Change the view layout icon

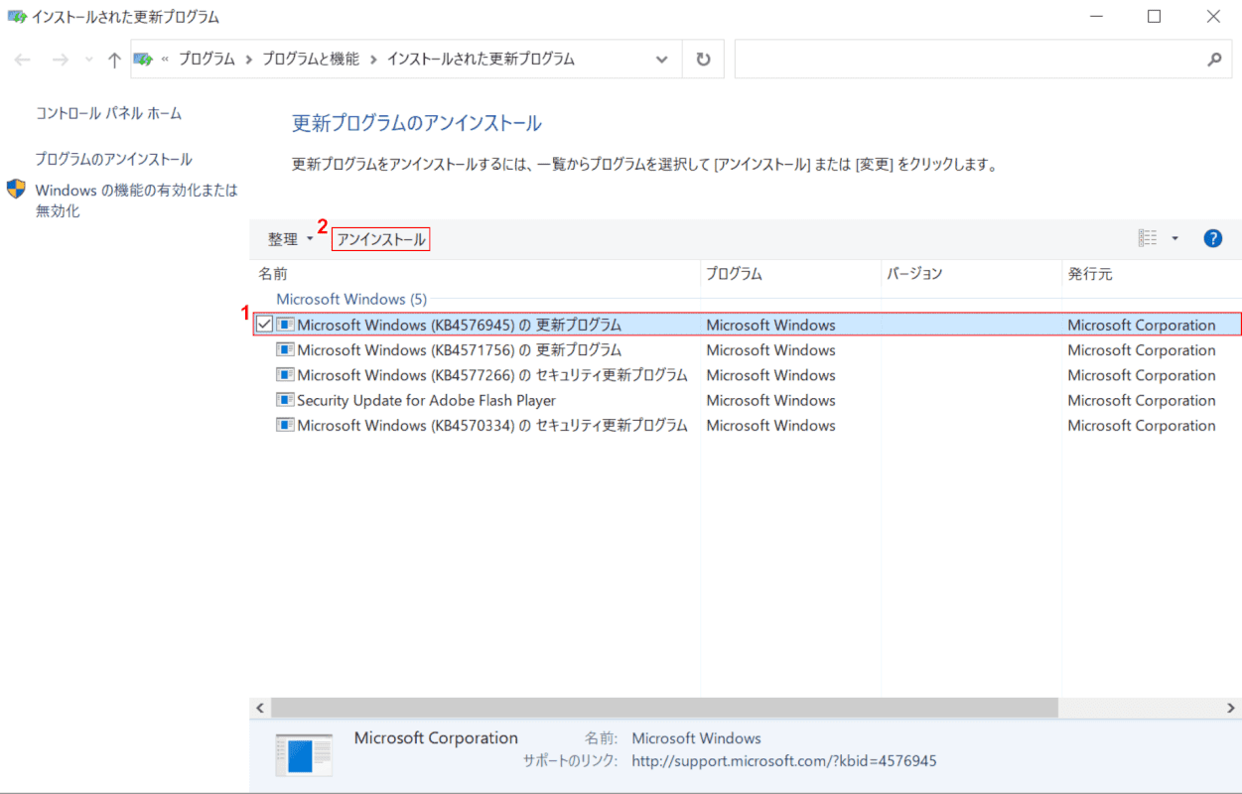point(1148,238)
